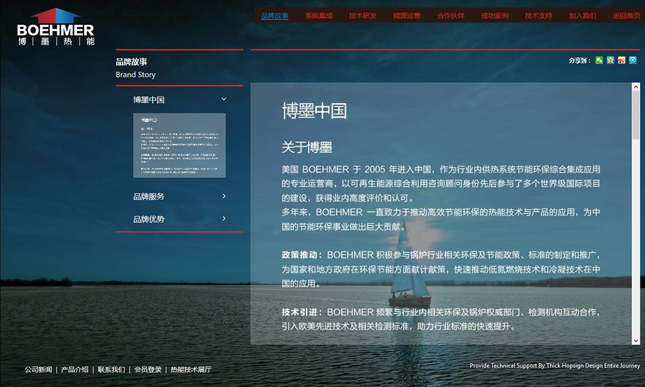Go to 能源运营 in the top menu
The height and width of the screenshot is (387, 645).
tap(407, 16)
